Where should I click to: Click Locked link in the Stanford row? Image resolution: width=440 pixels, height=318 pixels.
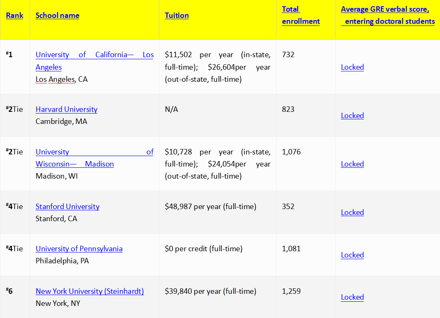click(x=352, y=212)
